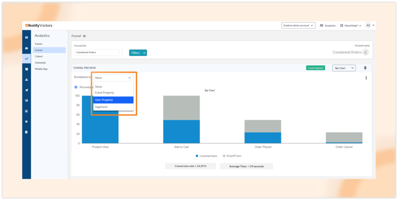This screenshot has width=398, height=200.
Task: Open the building icon in the sidebar
Action: click(26, 132)
